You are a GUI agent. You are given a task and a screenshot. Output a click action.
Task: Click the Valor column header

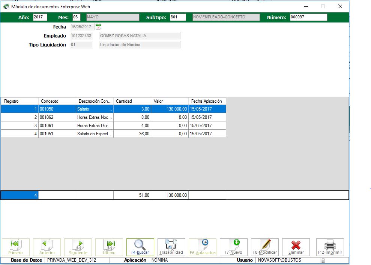[x=170, y=101]
